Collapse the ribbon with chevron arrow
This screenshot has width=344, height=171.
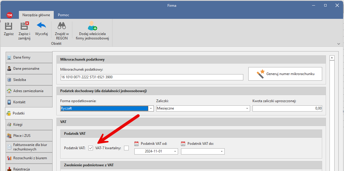pyautogui.click(x=338, y=44)
